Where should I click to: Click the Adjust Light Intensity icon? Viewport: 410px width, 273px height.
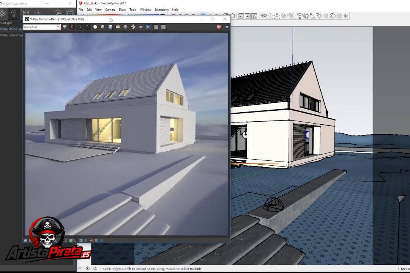[x=346, y=16]
